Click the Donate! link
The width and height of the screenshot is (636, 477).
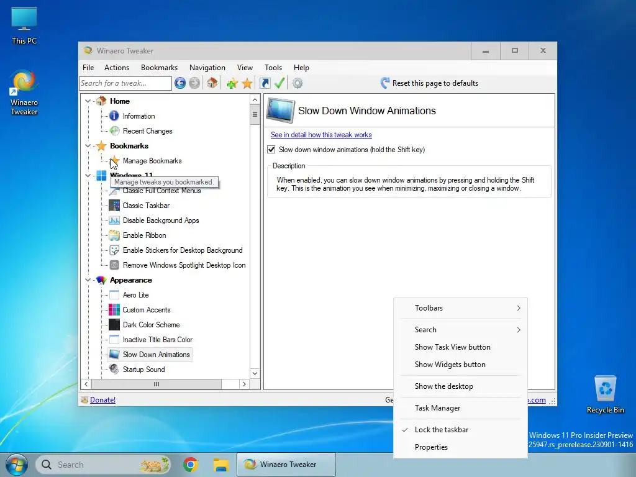tap(102, 400)
